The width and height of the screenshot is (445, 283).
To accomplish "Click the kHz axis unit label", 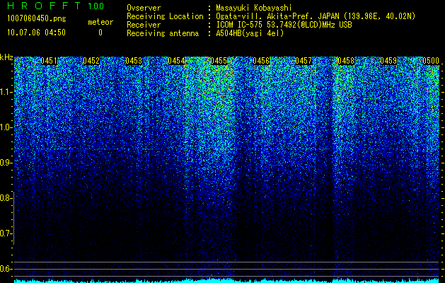I will tap(6, 57).
